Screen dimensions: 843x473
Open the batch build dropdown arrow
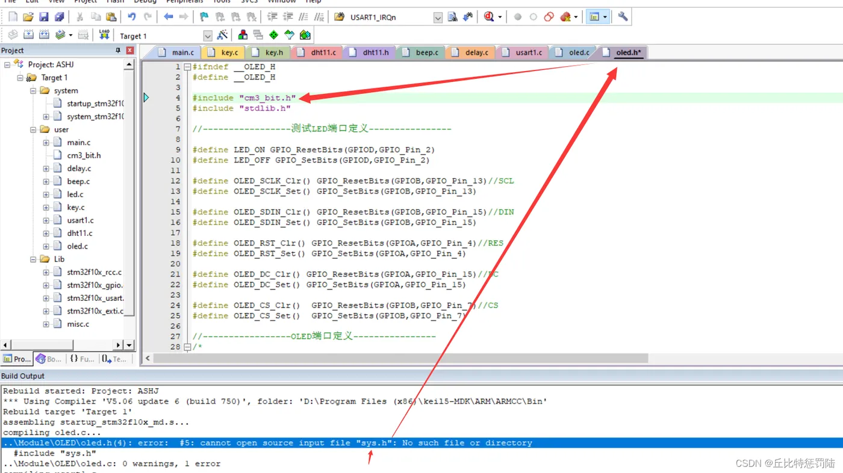[x=70, y=36]
